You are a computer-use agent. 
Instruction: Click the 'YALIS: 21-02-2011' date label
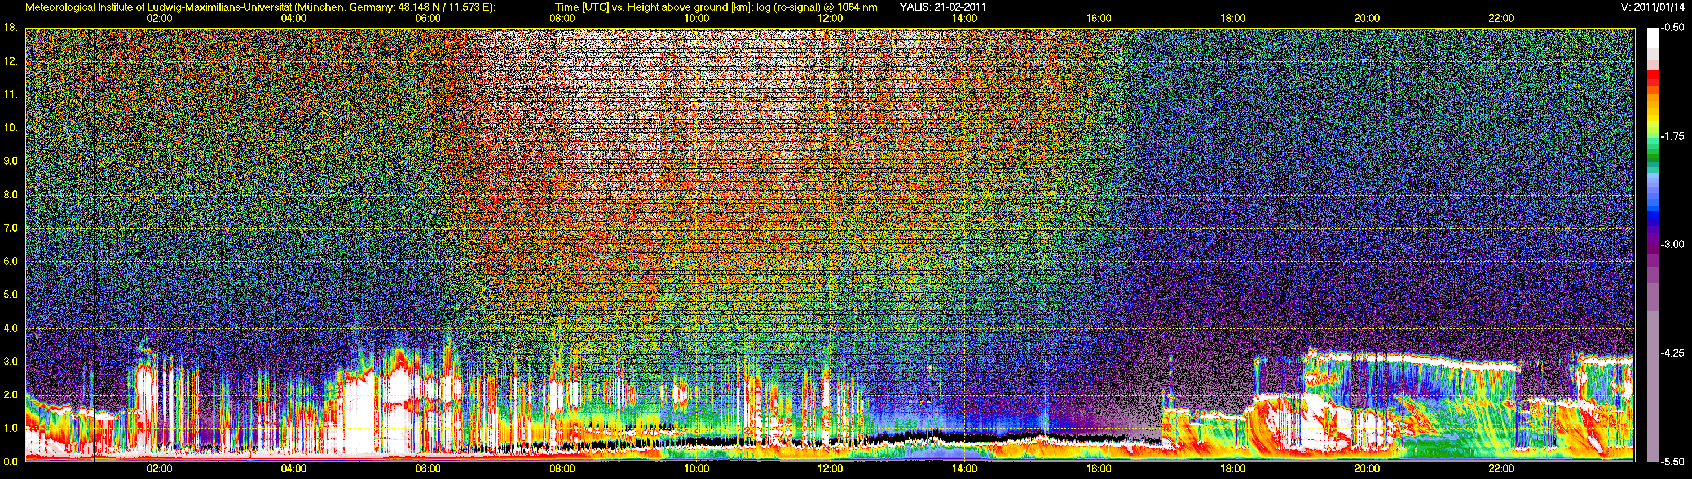coord(942,7)
